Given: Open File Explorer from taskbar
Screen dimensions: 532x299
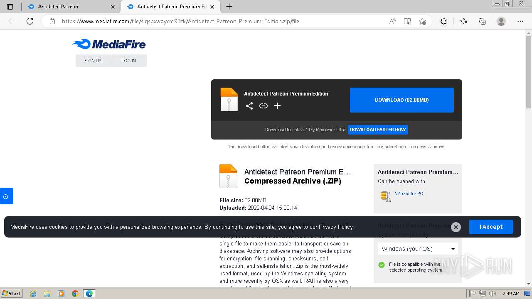Looking at the screenshot, I should click(x=47, y=294).
